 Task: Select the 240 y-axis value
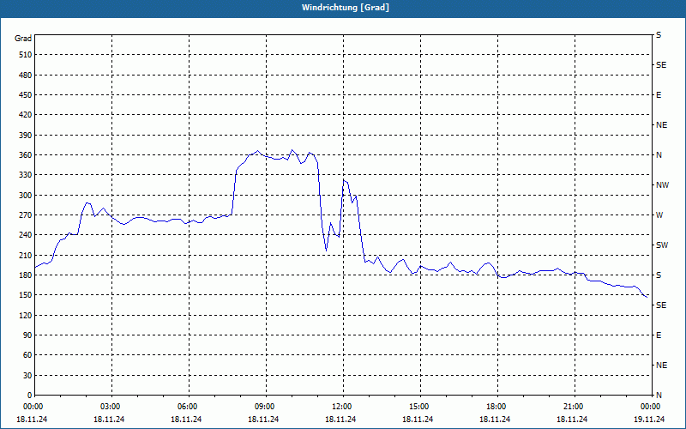(26, 235)
